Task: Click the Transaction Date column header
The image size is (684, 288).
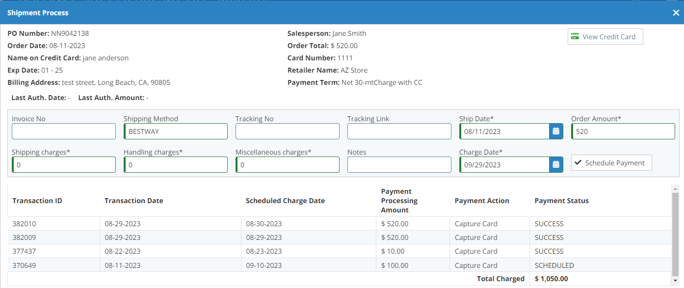Action: (x=134, y=201)
